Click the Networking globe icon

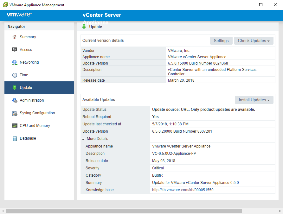[15, 62]
